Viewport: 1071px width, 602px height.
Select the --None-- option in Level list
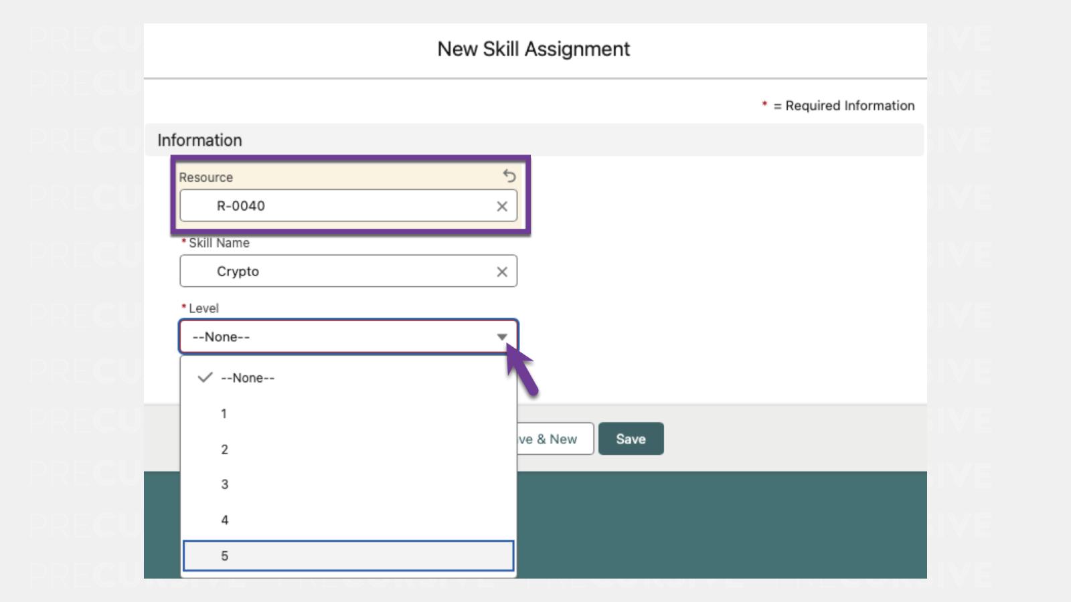pyautogui.click(x=248, y=378)
